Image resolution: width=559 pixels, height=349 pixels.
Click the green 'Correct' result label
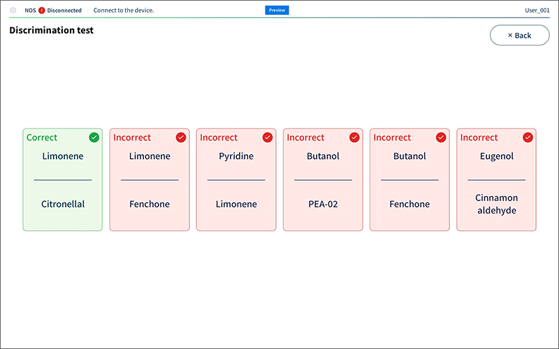pyautogui.click(x=42, y=138)
